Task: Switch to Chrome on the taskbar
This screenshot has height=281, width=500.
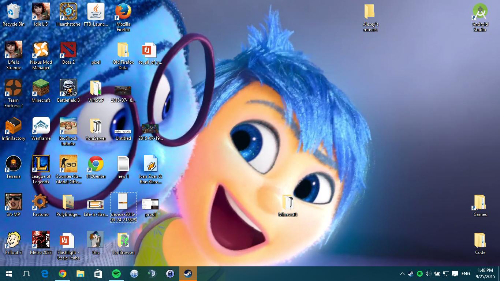Action: 63,274
